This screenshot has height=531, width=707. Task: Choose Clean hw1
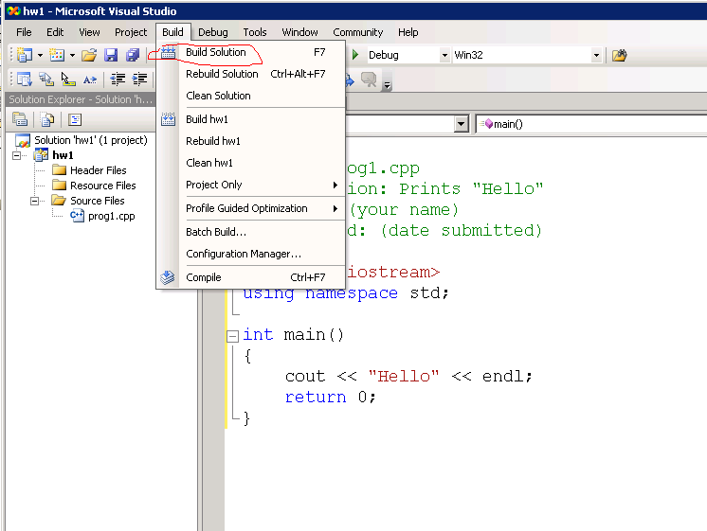click(x=251, y=163)
